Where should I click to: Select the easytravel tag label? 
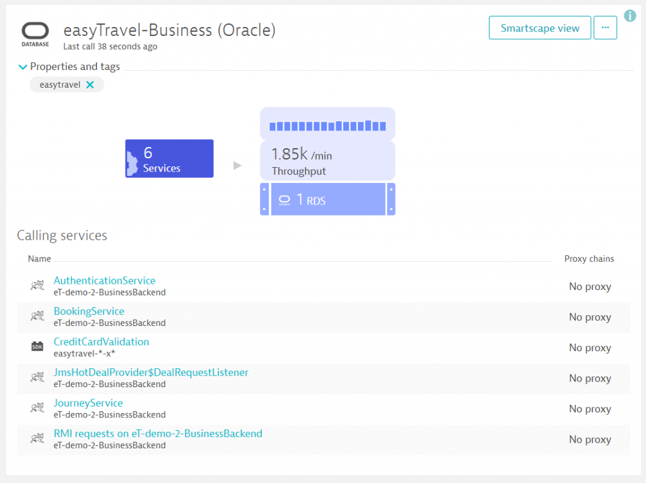[60, 85]
